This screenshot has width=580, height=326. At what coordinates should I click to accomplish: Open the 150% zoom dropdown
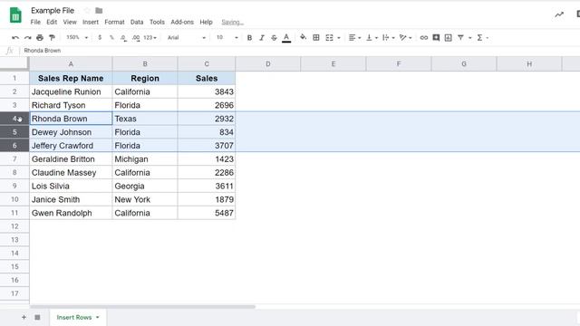coord(77,38)
